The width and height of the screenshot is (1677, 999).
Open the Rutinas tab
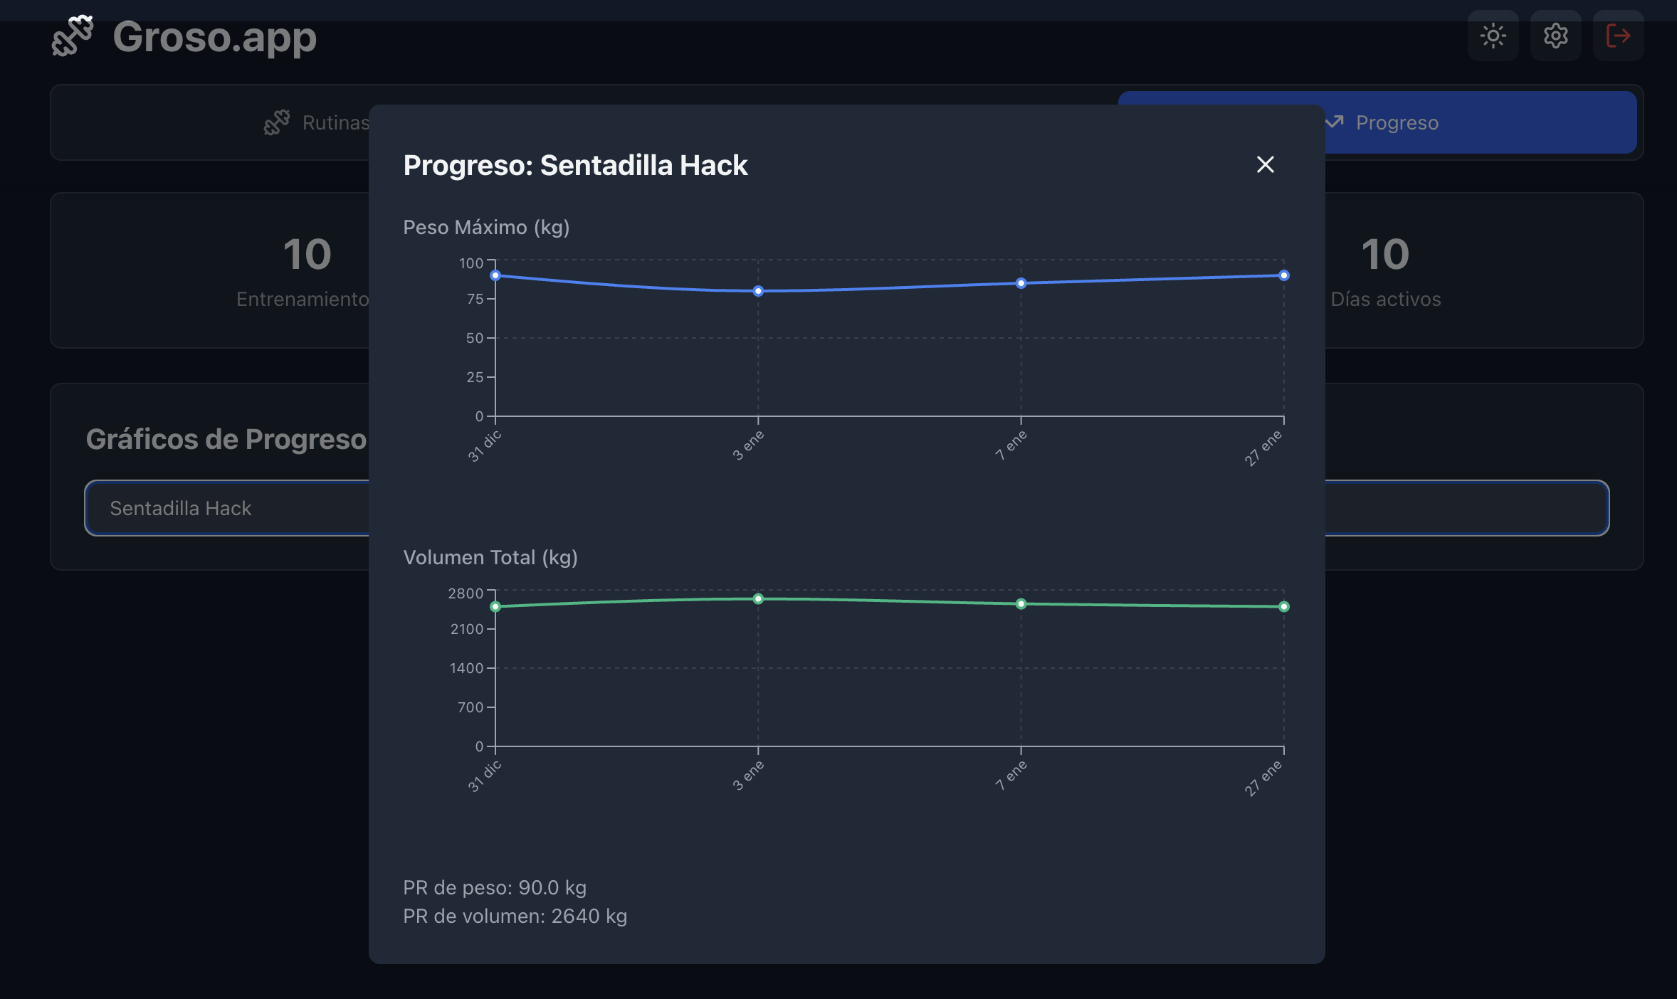click(335, 123)
